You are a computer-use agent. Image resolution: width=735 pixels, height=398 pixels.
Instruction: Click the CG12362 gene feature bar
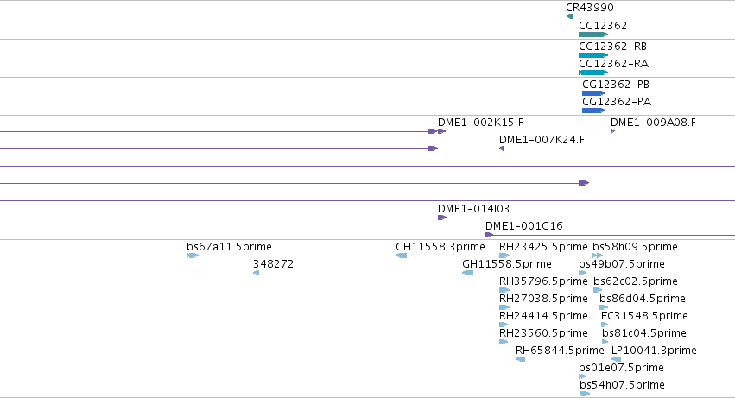click(x=593, y=35)
